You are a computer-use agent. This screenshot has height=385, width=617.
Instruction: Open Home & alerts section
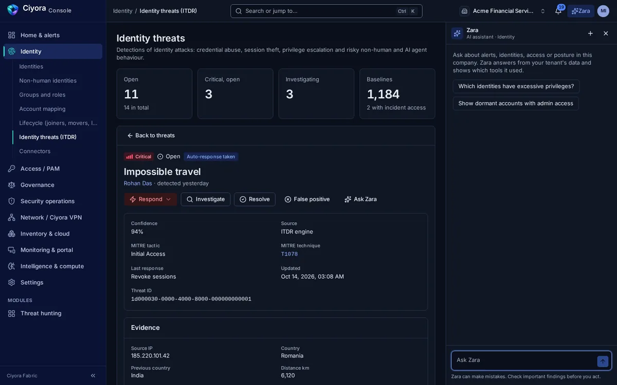(x=53, y=35)
